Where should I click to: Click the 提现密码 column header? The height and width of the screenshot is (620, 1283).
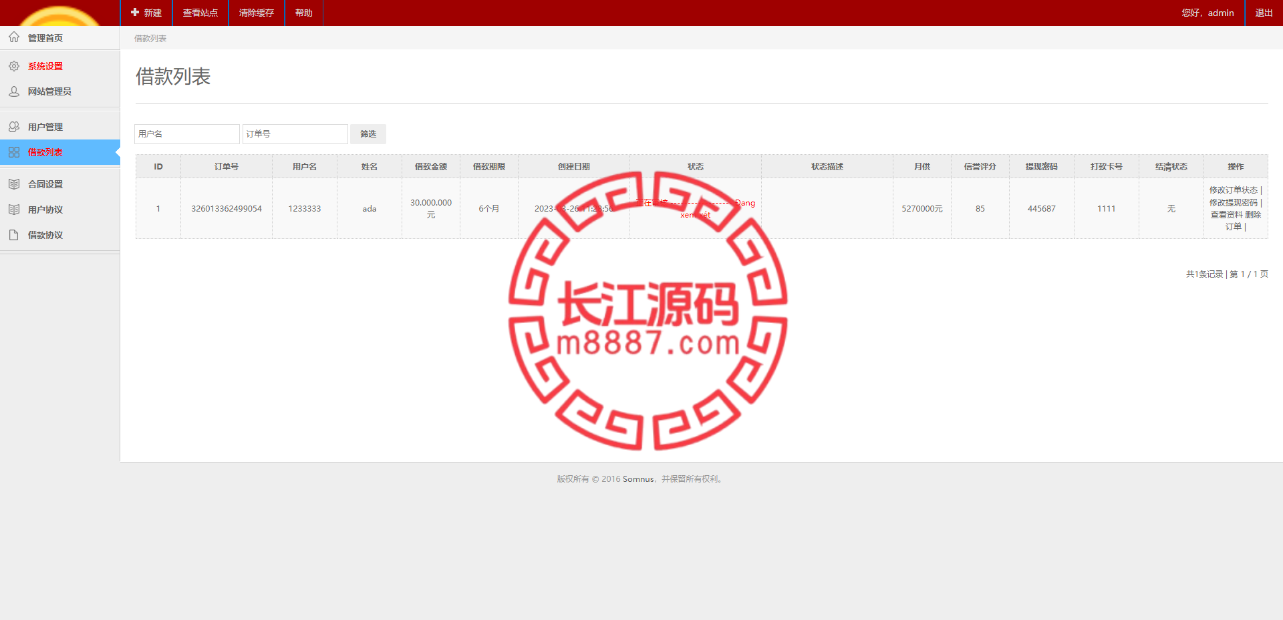[x=1042, y=166]
